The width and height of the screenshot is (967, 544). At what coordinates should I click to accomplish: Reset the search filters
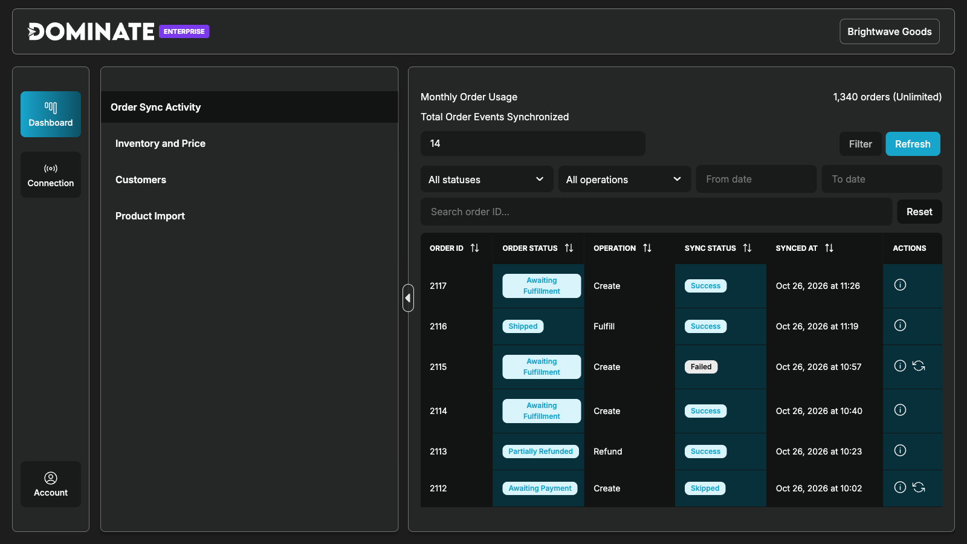919,212
